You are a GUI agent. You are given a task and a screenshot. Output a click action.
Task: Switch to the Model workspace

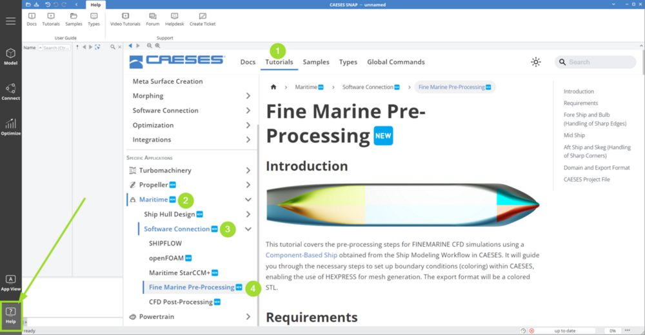point(11,57)
